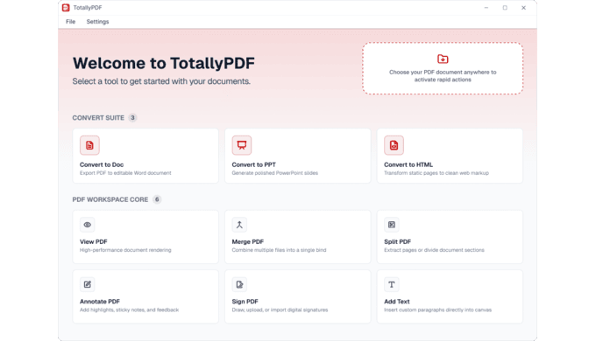The width and height of the screenshot is (596, 341).
Task: Open the Convert to Doc tool title
Action: 102,164
